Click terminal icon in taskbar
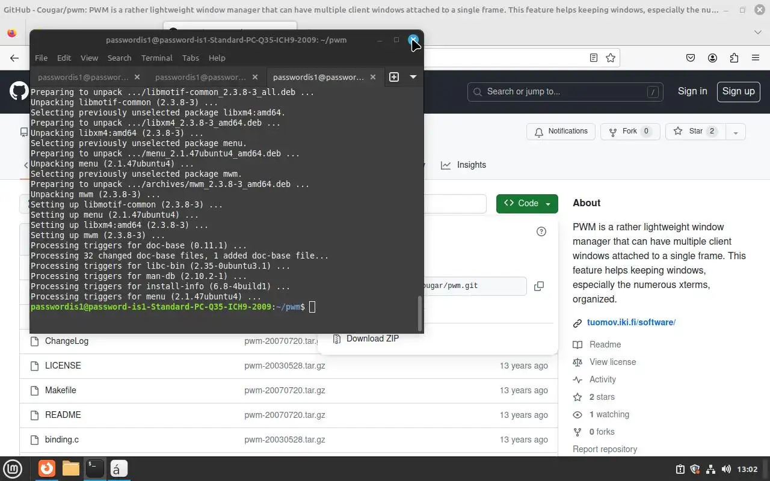Screen dimensions: 770x481 point(94,468)
